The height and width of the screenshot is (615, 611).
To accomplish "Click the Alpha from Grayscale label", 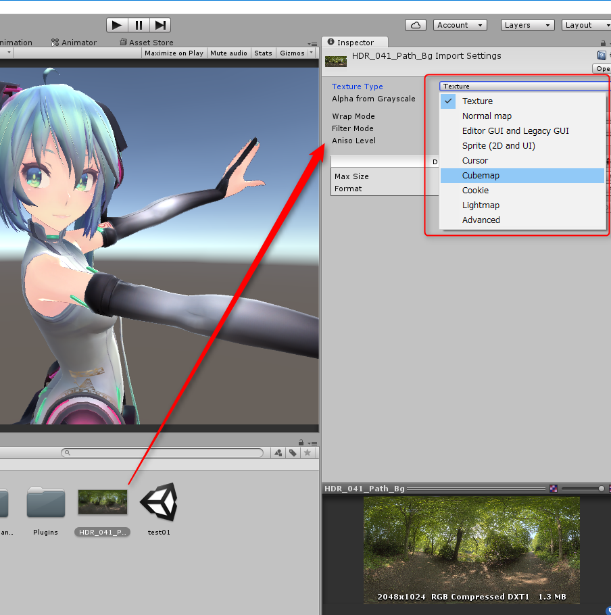I will coord(373,99).
